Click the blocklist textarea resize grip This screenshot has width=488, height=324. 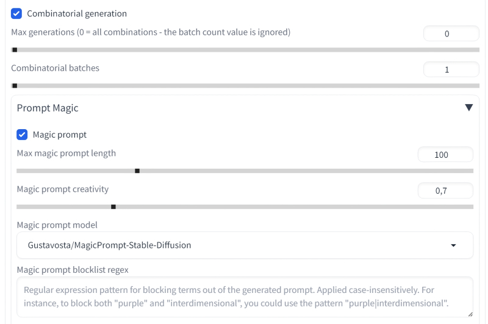470,314
